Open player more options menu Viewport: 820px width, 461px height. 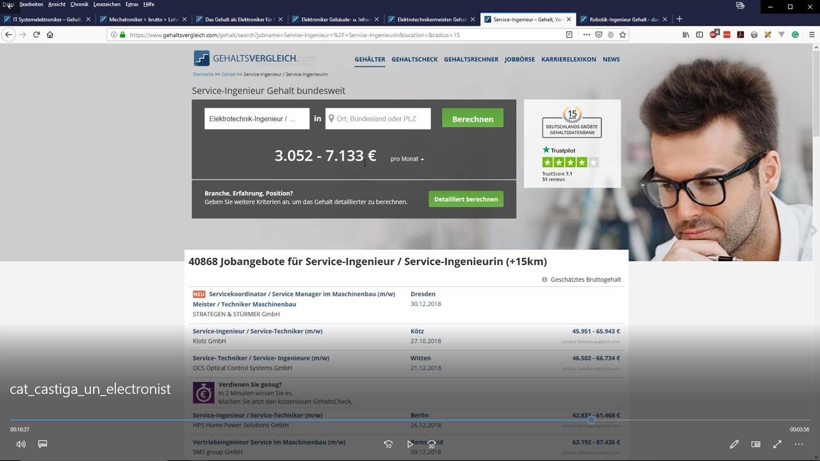pyautogui.click(x=799, y=444)
